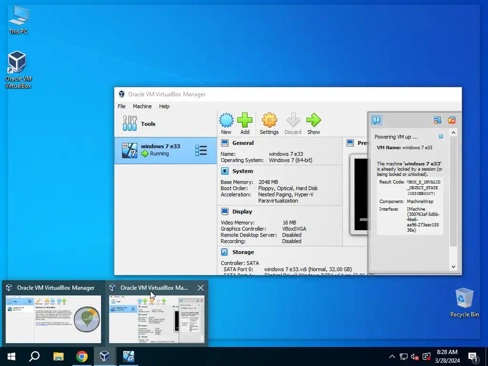Click the windows 7 e33.vdi SATA Port 0 text
Image resolution: width=488 pixels, height=366 pixels.
[x=308, y=269]
